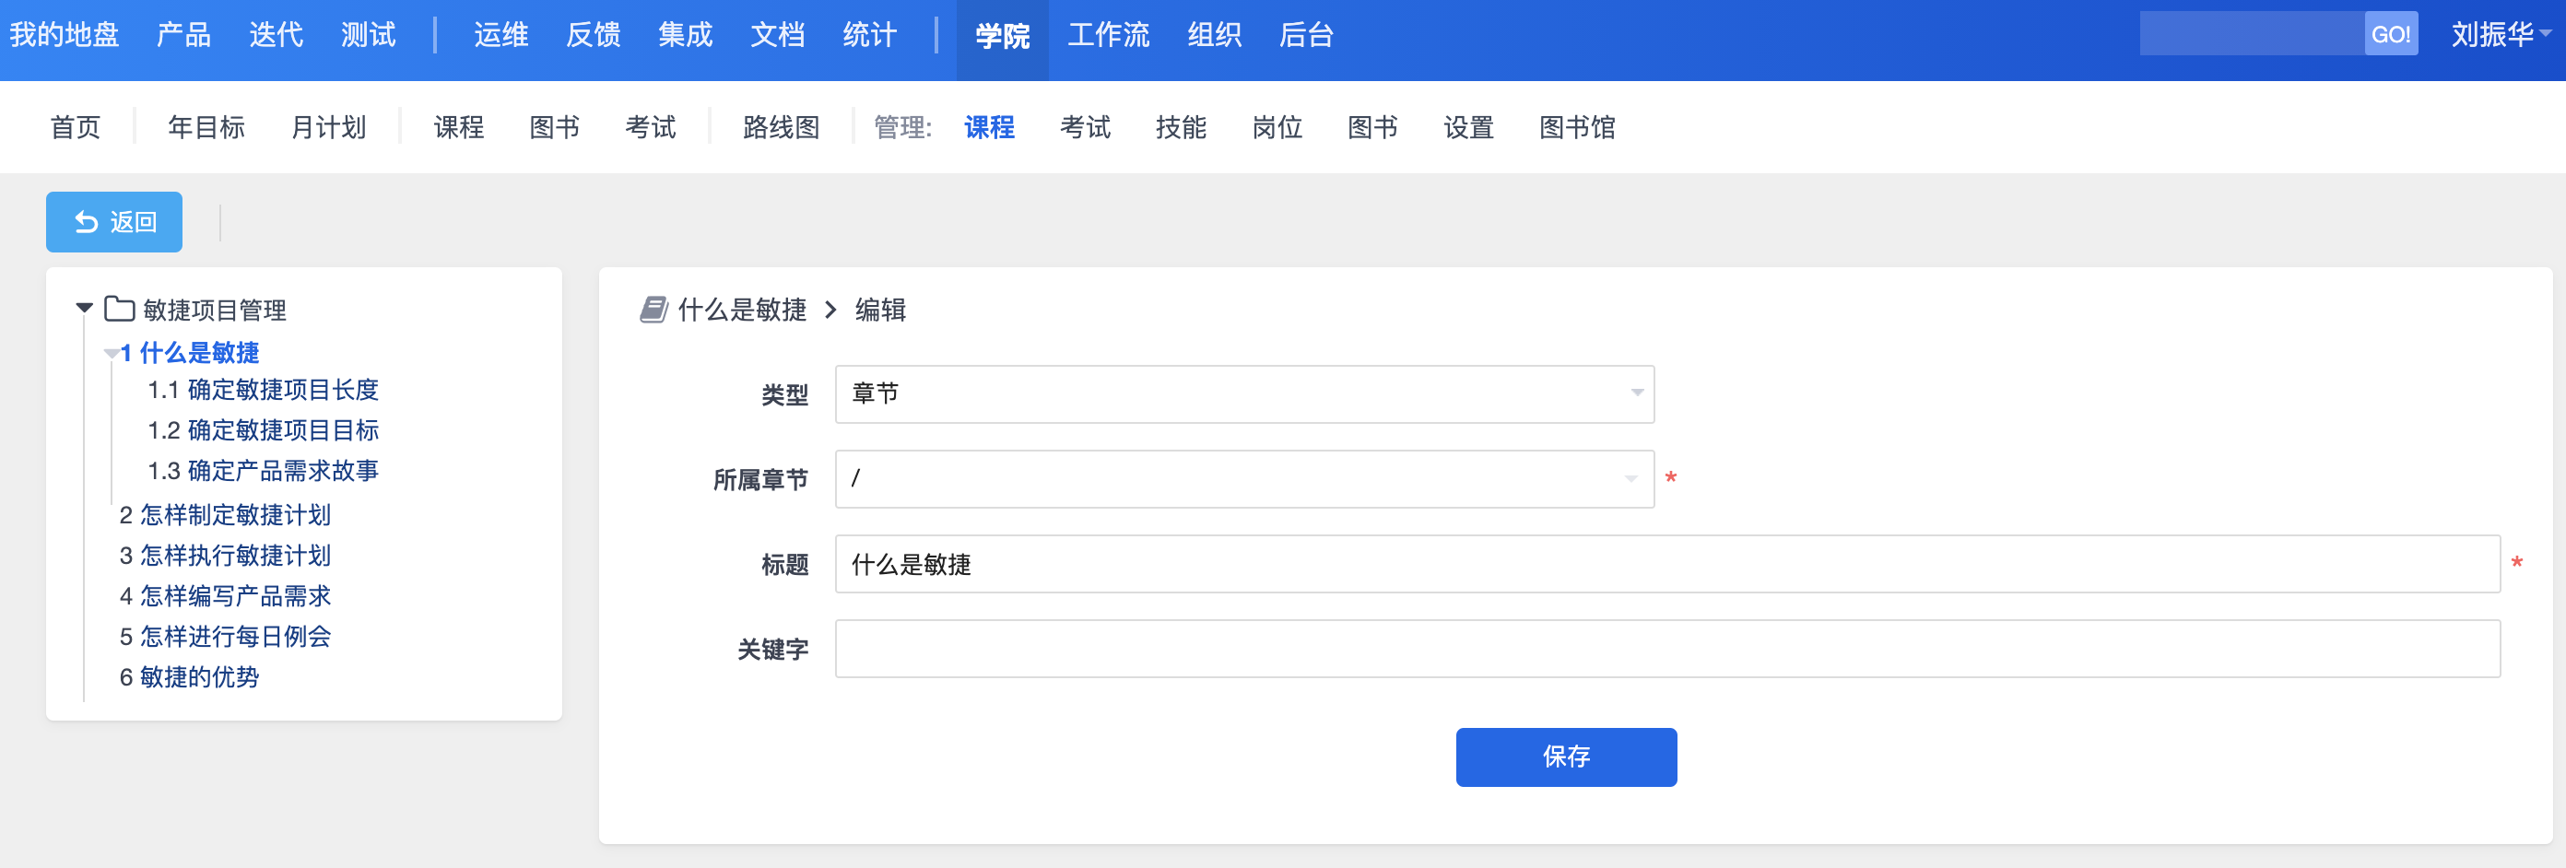This screenshot has width=2566, height=868.
Task: Open 产品 in the top navigation
Action: click(x=184, y=35)
